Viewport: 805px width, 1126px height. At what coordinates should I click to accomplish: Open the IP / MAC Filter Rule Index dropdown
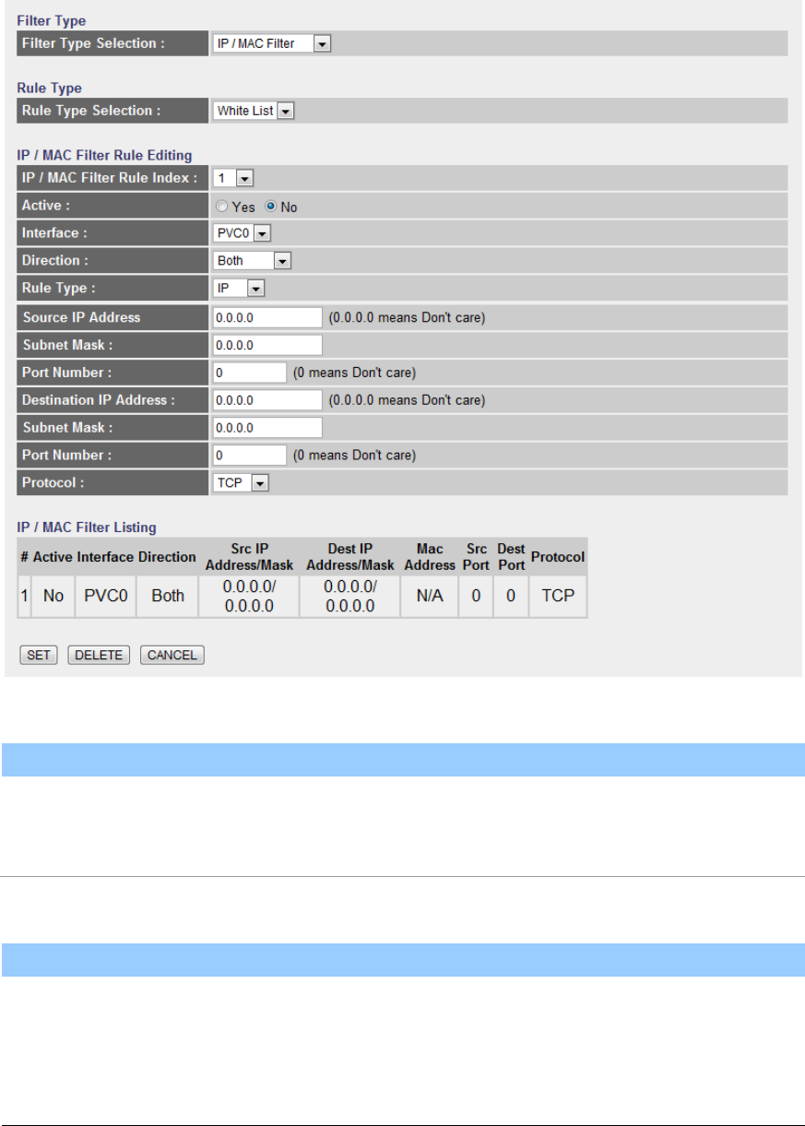[x=234, y=178]
